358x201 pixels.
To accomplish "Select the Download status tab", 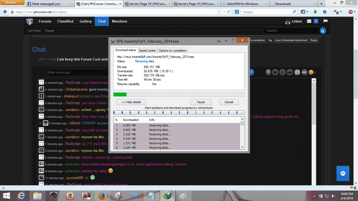I will (x=125, y=50).
